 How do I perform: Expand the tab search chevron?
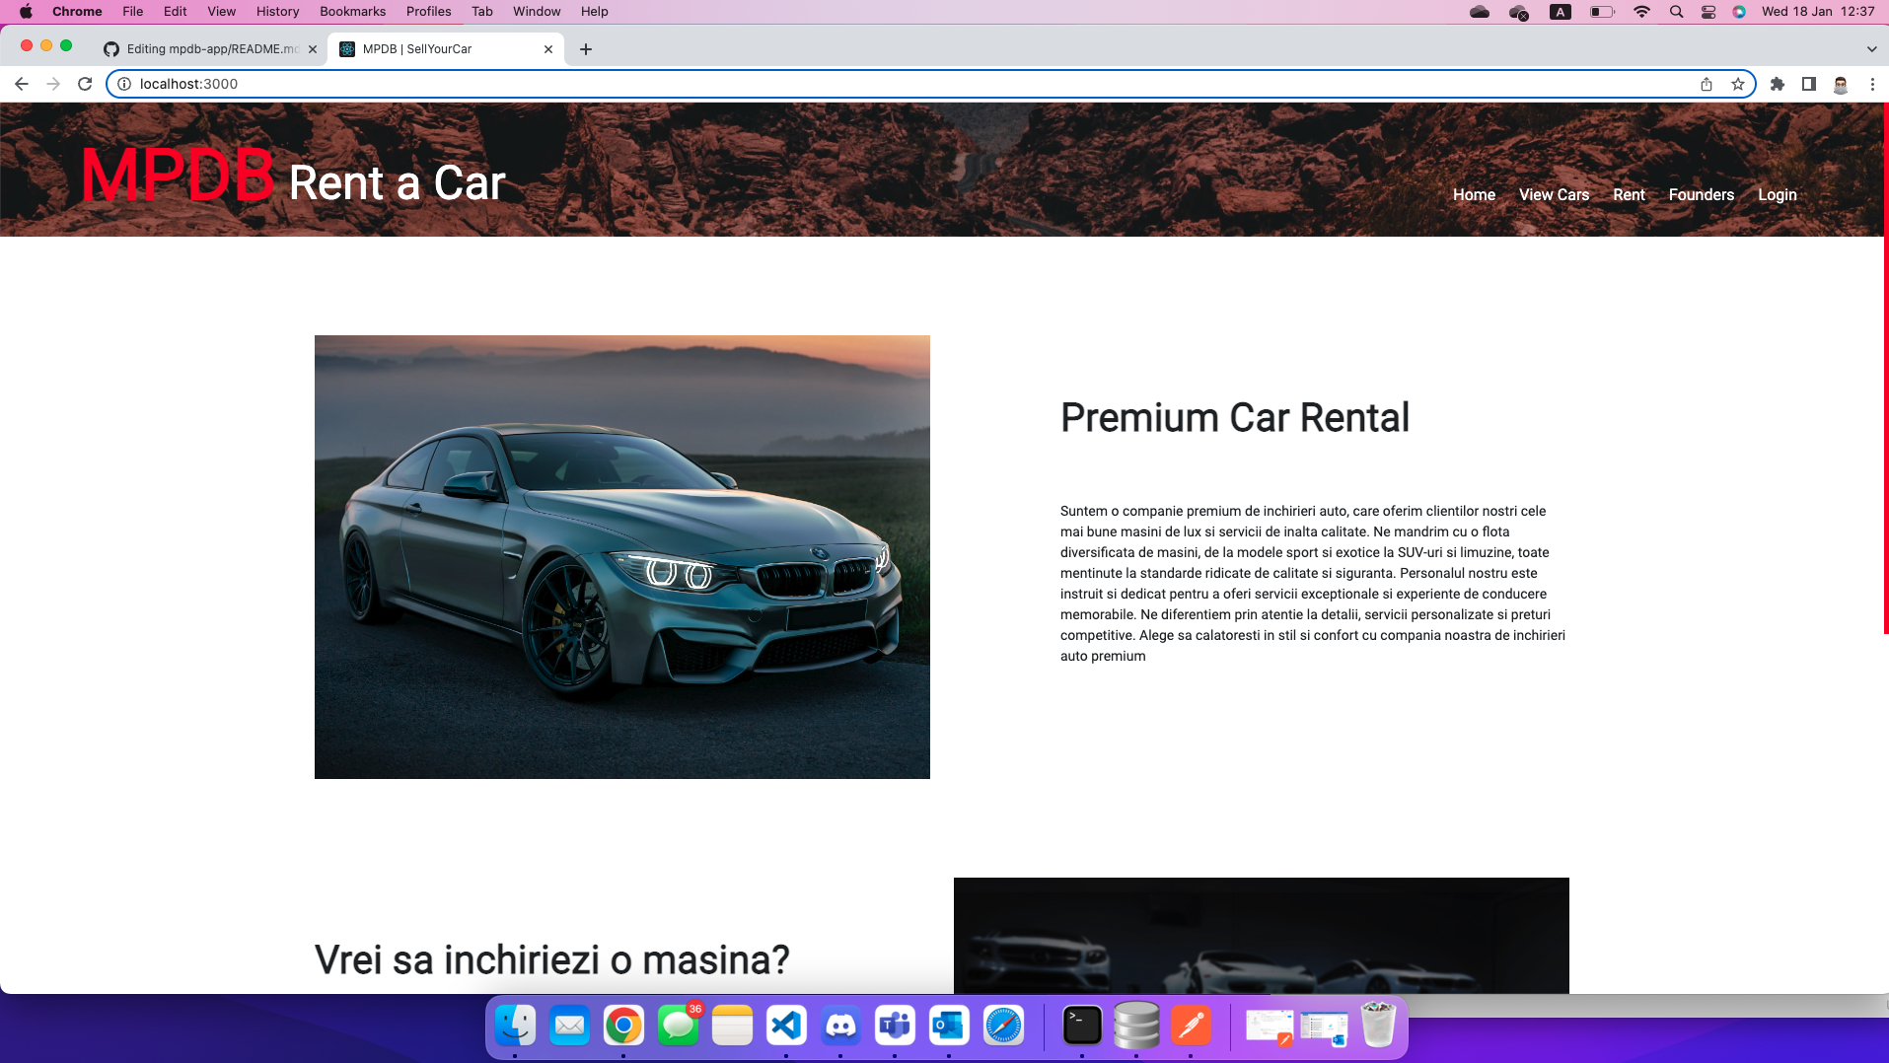click(1871, 49)
